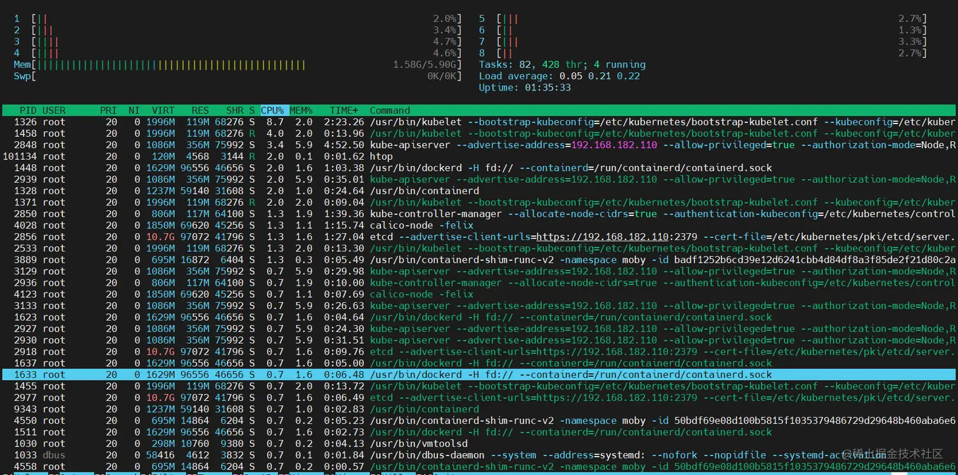Select containerd-shim process PID 4550
958x475 pixels.
pos(479,420)
